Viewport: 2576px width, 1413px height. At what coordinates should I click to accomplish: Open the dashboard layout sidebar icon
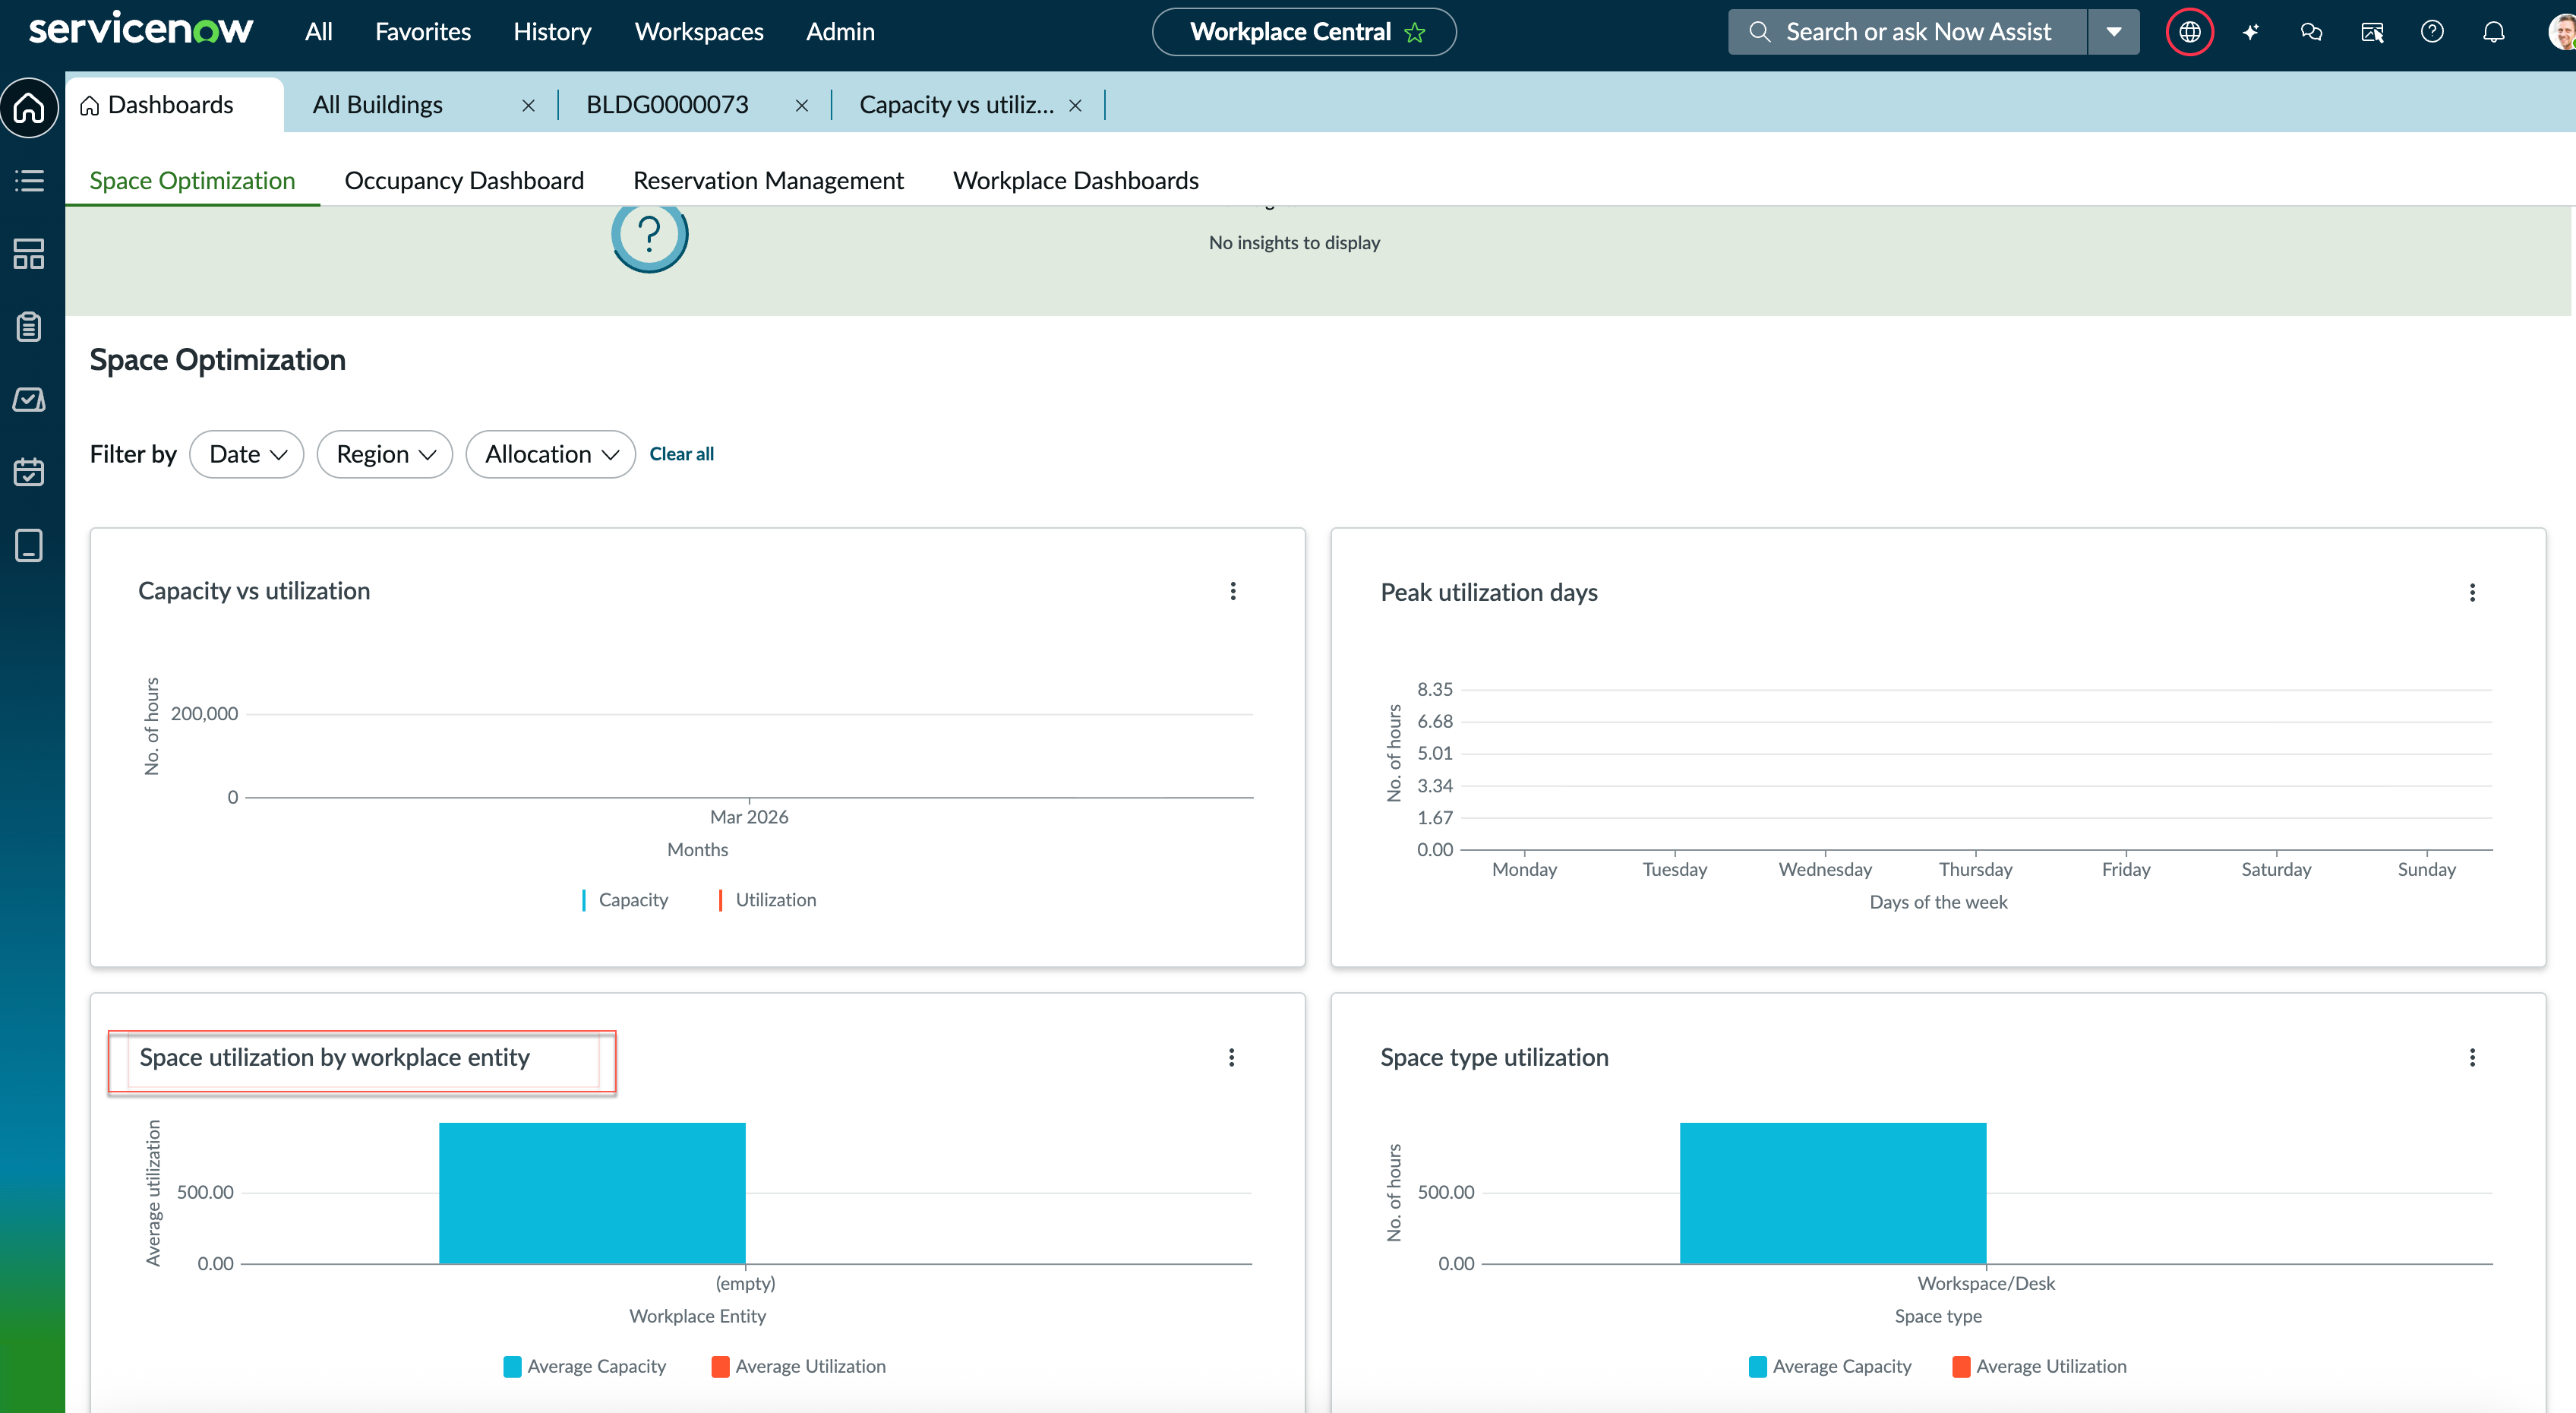click(x=29, y=254)
